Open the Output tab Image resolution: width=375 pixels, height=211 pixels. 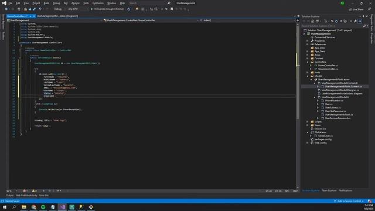pos(9,195)
